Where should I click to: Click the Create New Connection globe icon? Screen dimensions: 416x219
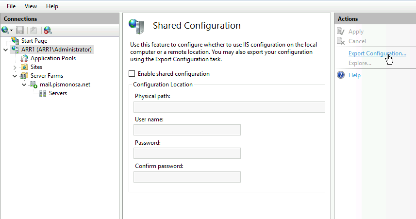pyautogui.click(x=5, y=30)
